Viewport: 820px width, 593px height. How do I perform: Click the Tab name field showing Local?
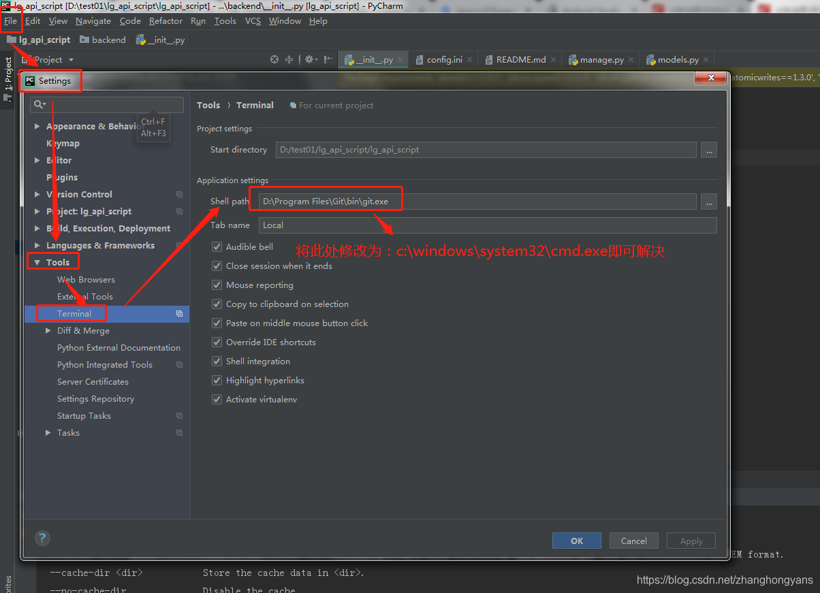488,225
